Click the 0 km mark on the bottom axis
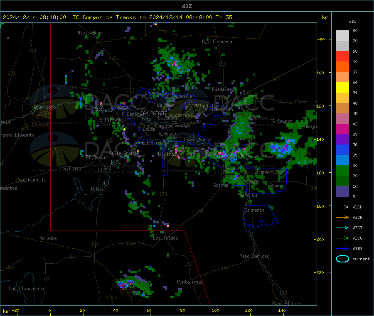374x316 pixels. pyautogui.click(x=49, y=310)
